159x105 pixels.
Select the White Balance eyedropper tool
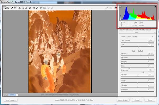click(12, 8)
